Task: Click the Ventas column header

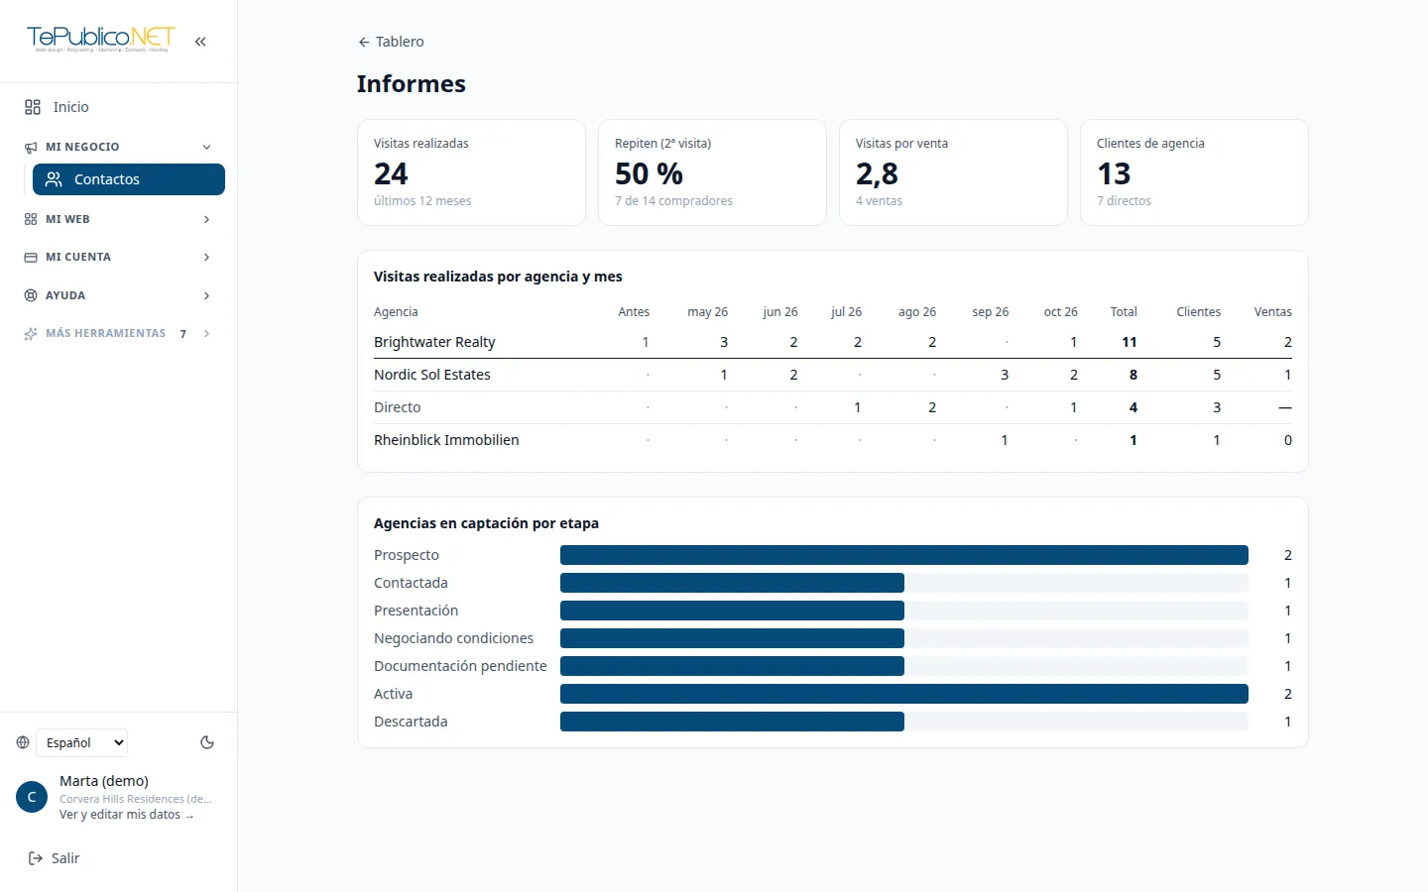Action: [x=1273, y=312]
